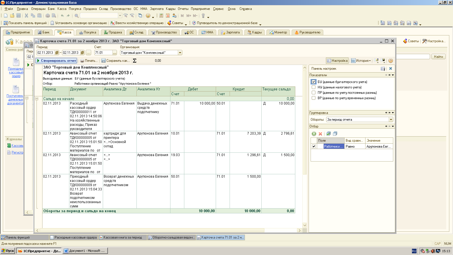Open the calendar toolbar icon
The width and height of the screenshot is (453, 255).
168,16
